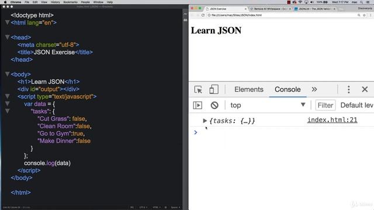Open the People menu
This screenshot has height=210, width=374.
(85, 2)
